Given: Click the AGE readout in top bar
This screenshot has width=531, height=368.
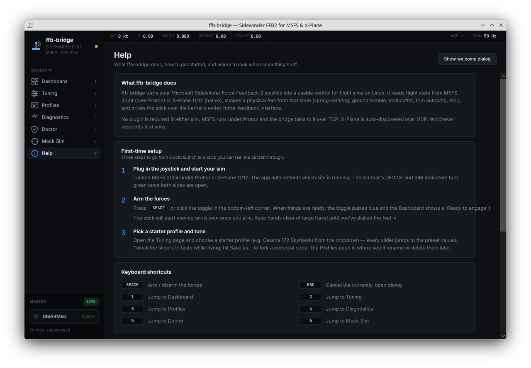Looking at the screenshot, I should pyautogui.click(x=457, y=36).
